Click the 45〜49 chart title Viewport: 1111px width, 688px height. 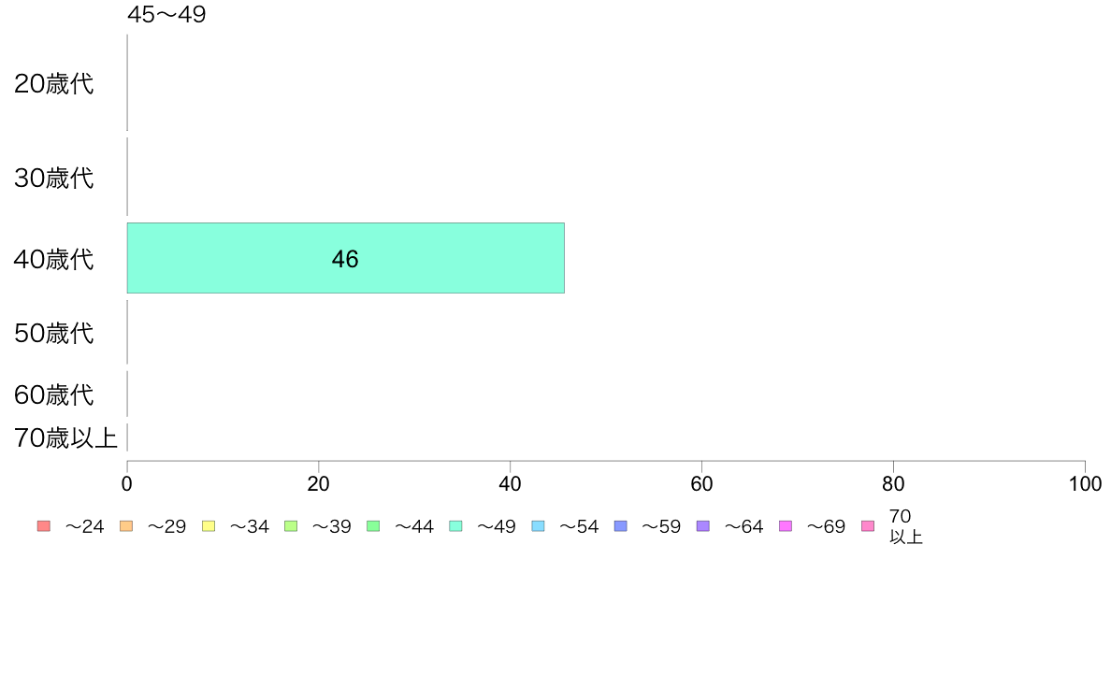[x=166, y=14]
